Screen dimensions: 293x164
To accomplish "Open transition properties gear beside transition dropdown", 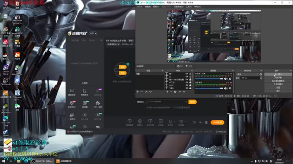I will (260, 74).
